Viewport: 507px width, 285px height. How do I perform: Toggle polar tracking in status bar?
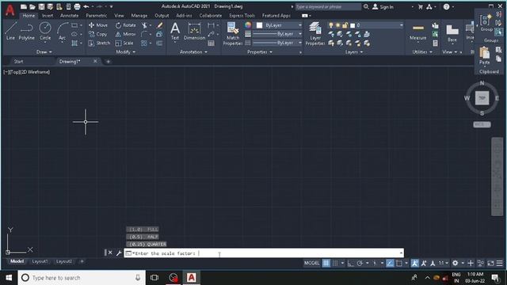coord(360,264)
